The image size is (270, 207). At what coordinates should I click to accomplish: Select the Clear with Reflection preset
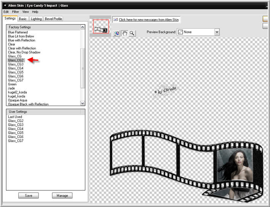(22, 48)
